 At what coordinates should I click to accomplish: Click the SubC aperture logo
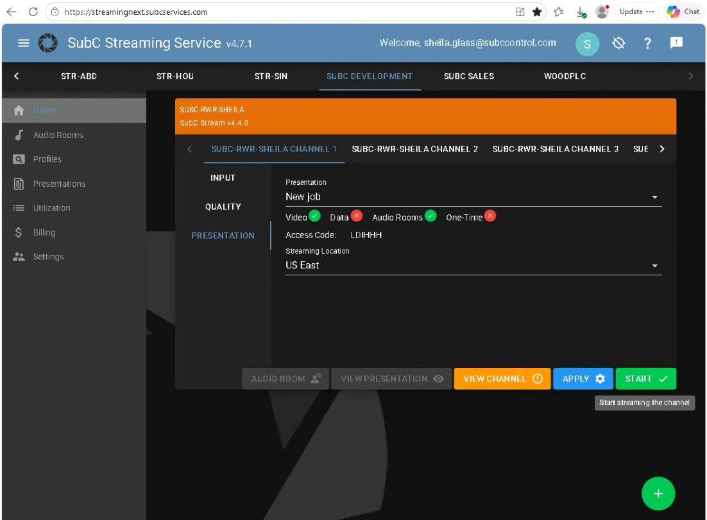coord(47,43)
